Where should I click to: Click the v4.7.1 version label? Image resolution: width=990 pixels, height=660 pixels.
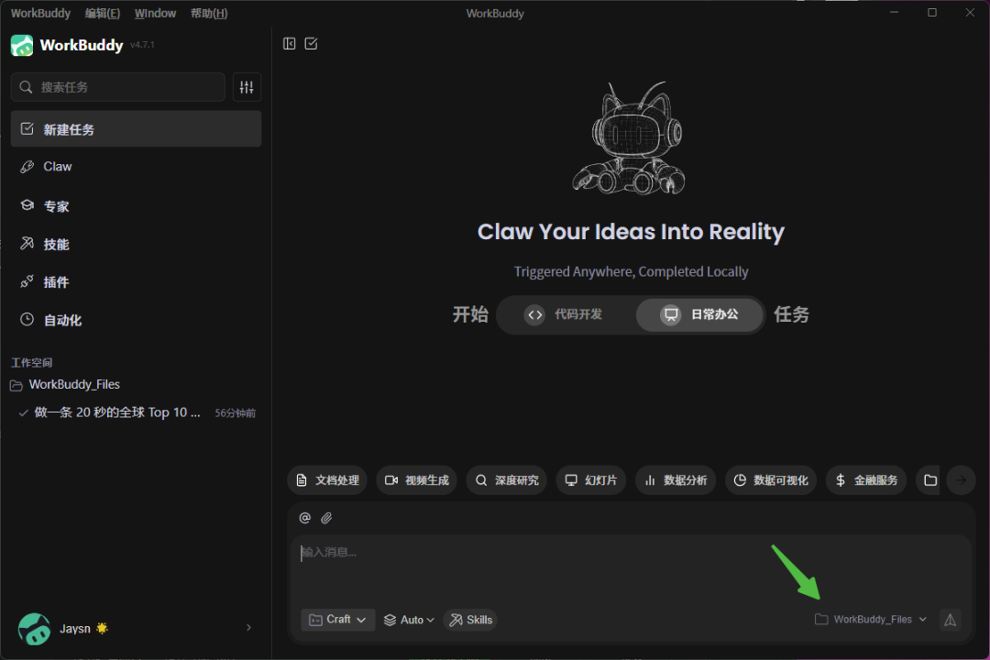tap(142, 45)
